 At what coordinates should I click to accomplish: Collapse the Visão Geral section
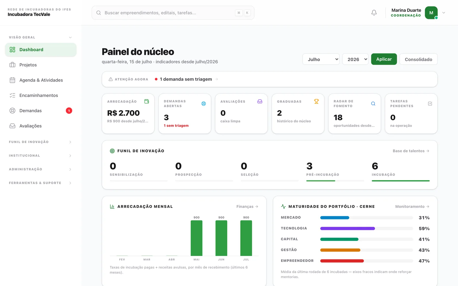tap(41, 37)
